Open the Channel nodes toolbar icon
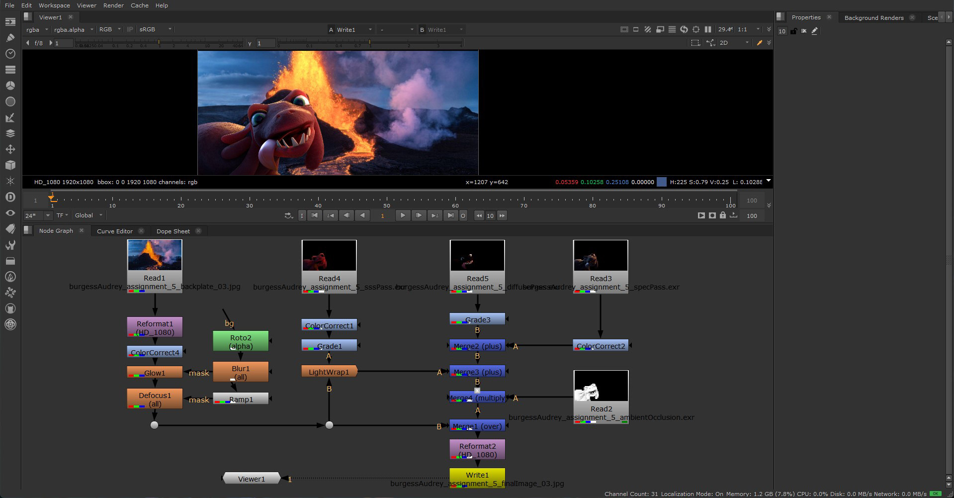 (10, 70)
